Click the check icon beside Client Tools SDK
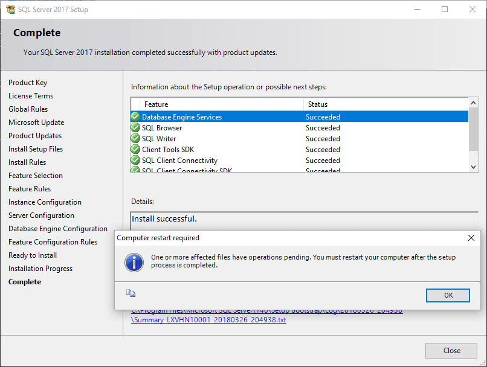This screenshot has height=367, width=487. pos(135,149)
